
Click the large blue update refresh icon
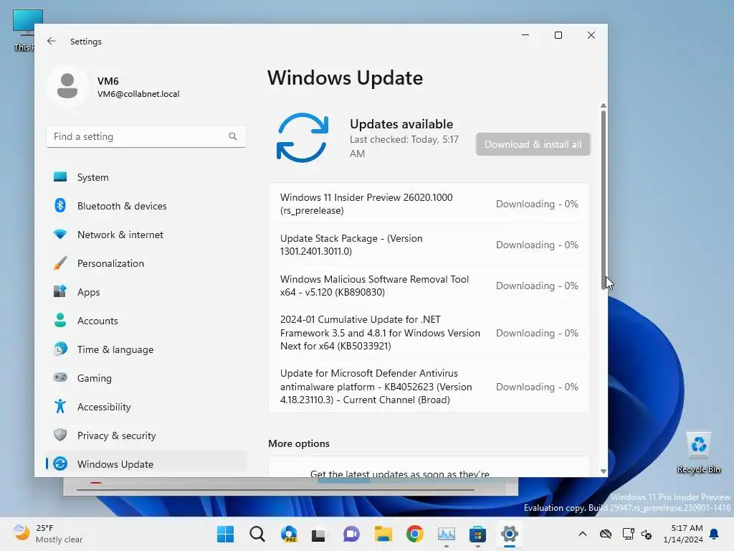(302, 138)
